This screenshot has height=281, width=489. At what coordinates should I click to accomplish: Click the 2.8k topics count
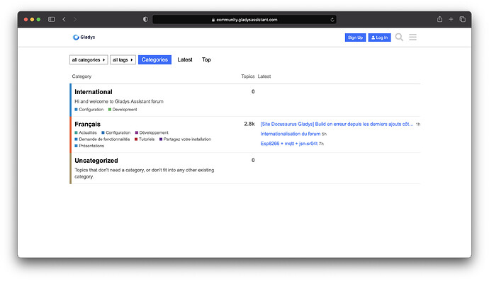tap(249, 124)
